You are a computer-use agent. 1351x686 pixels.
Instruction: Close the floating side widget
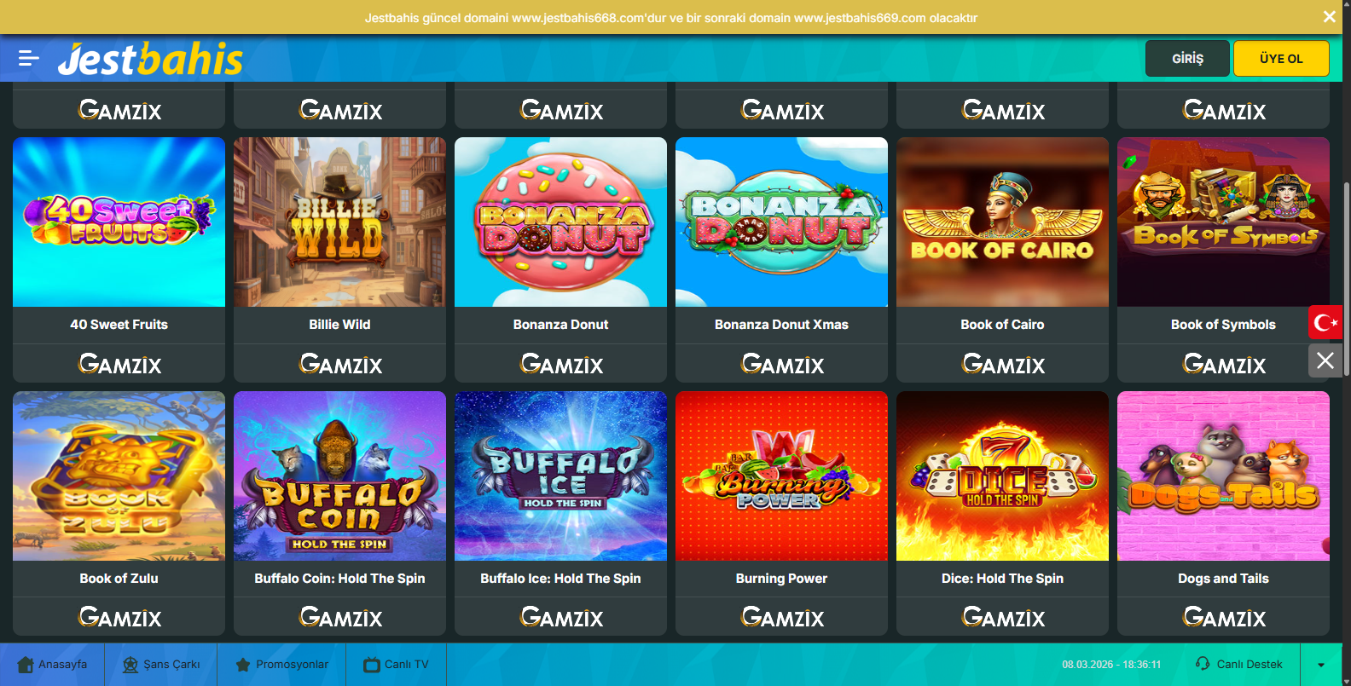tap(1325, 360)
